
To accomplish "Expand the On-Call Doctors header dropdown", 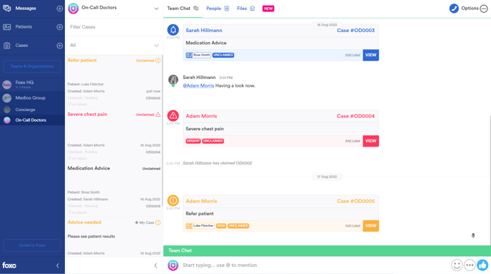I will pyautogui.click(x=156, y=9).
